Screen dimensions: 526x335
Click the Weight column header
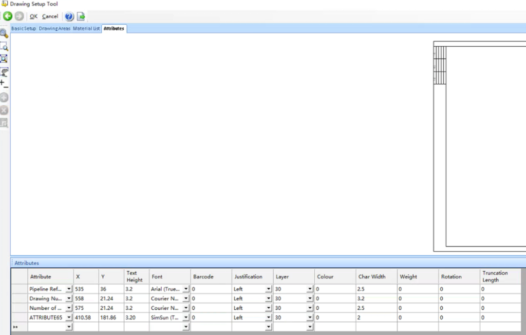[418, 277]
